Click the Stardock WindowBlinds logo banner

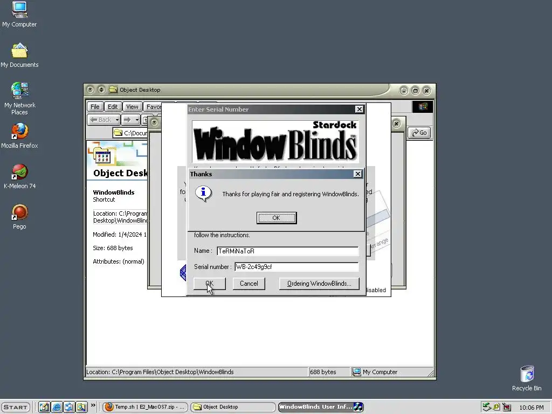pyautogui.click(x=275, y=142)
